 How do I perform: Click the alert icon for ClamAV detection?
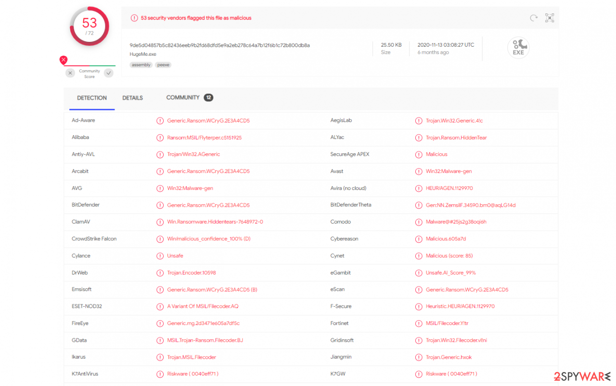click(x=160, y=222)
